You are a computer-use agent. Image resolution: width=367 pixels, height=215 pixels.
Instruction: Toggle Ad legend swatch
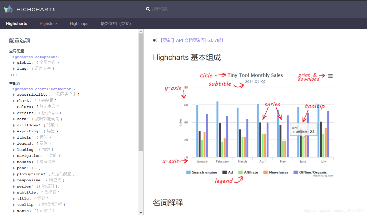(x=224, y=172)
